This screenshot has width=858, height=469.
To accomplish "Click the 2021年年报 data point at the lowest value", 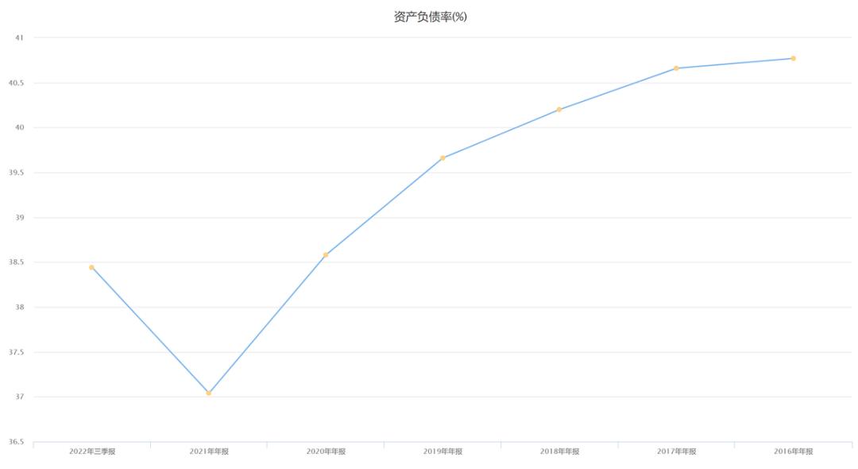I will (x=208, y=393).
